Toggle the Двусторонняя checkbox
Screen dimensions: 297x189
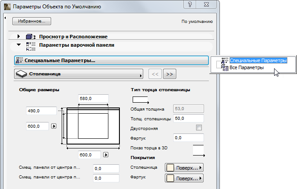coord(199,128)
